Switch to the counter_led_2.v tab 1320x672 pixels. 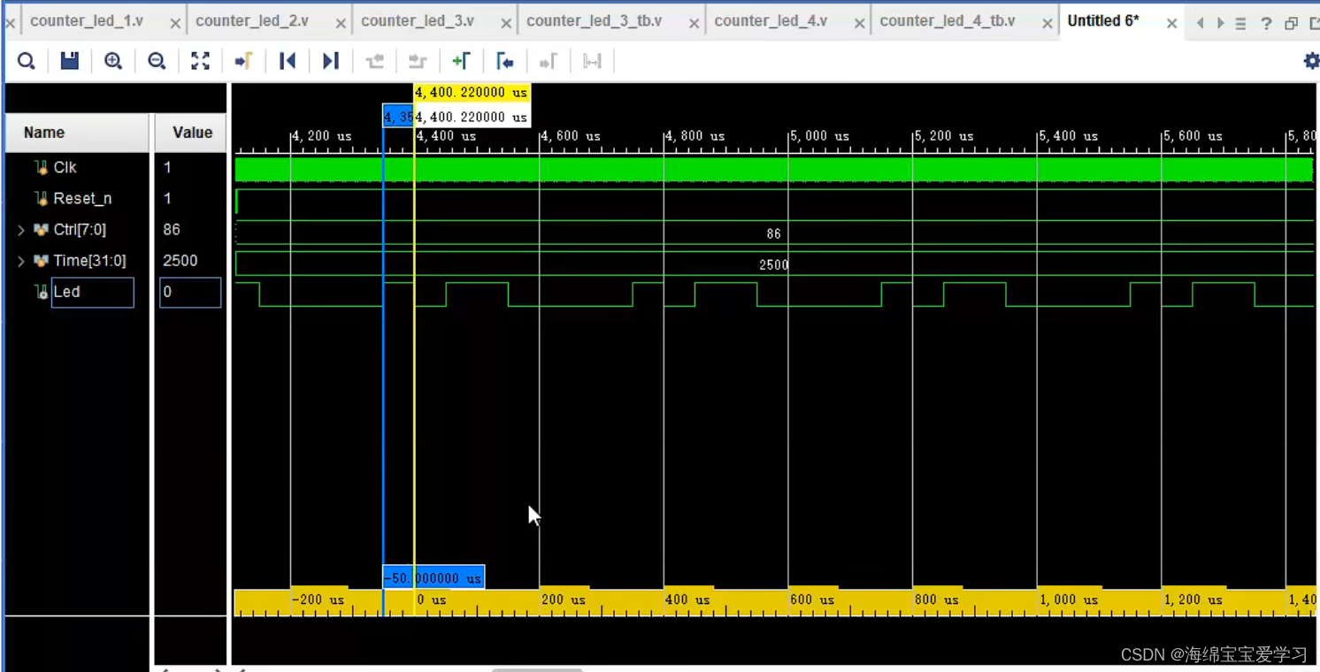click(x=252, y=20)
